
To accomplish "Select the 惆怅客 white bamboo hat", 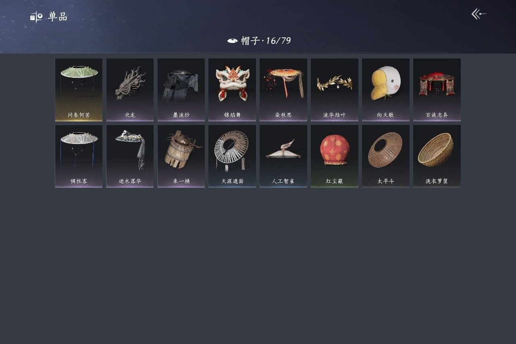I will (x=79, y=156).
